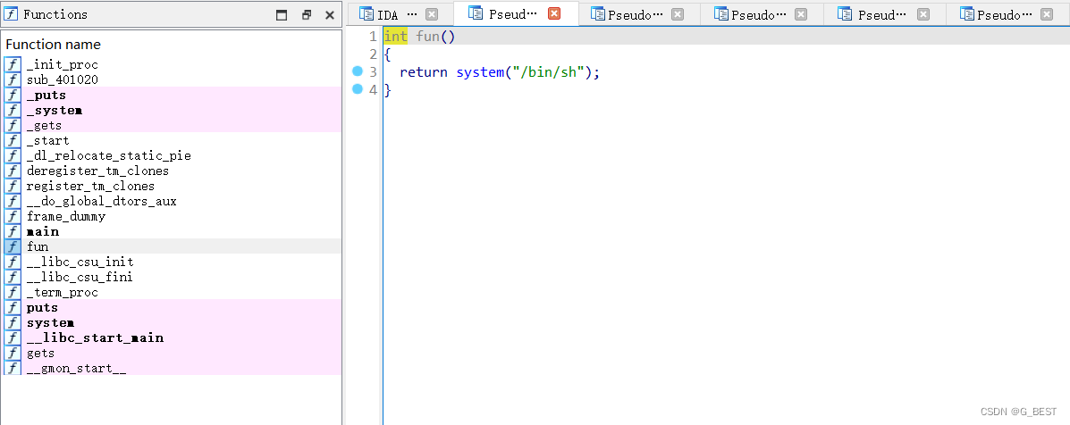Select __gmon_start__ function name
The height and width of the screenshot is (425, 1070).
[x=77, y=369]
